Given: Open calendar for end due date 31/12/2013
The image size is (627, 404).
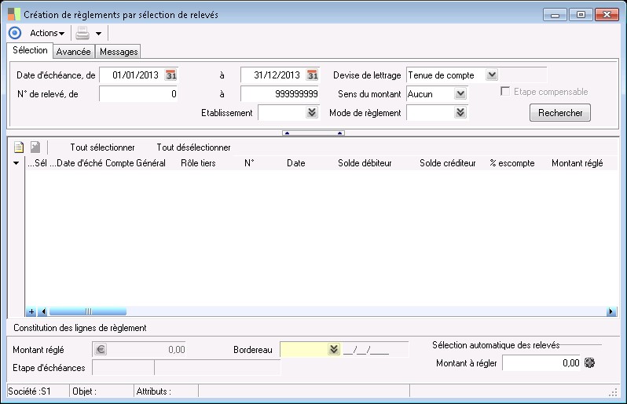Looking at the screenshot, I should [x=312, y=75].
